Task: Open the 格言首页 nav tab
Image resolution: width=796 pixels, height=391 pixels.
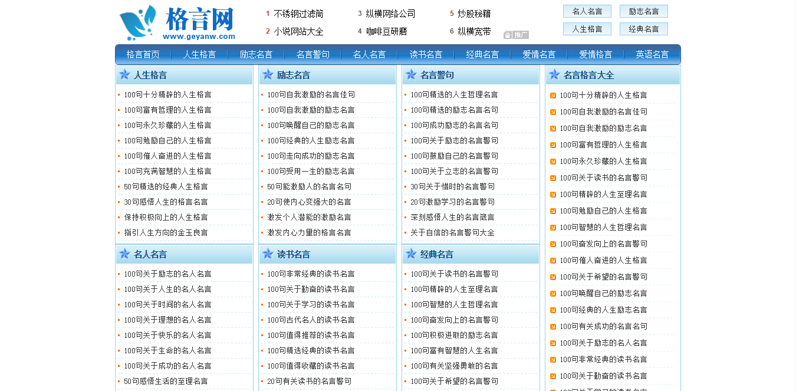Action: tap(143, 54)
